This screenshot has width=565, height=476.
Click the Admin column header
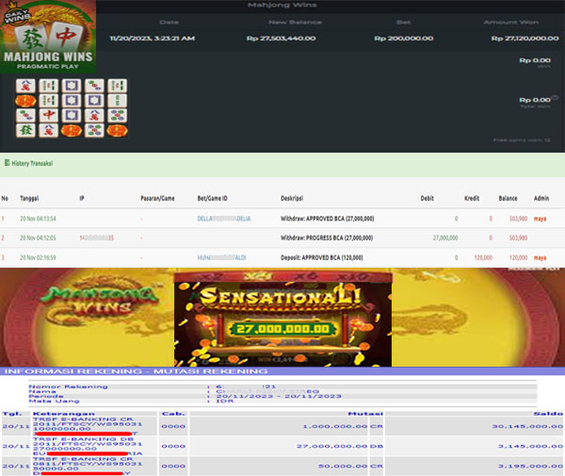[541, 198]
